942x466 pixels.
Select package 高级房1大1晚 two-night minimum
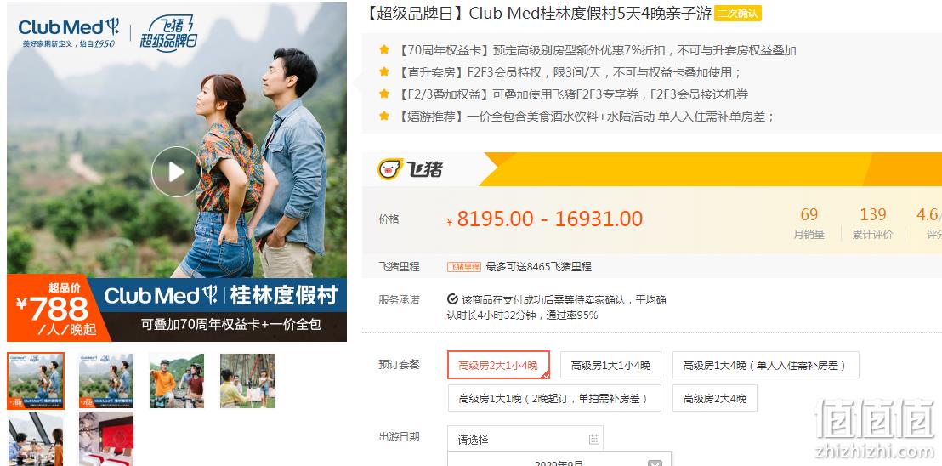coord(554,398)
